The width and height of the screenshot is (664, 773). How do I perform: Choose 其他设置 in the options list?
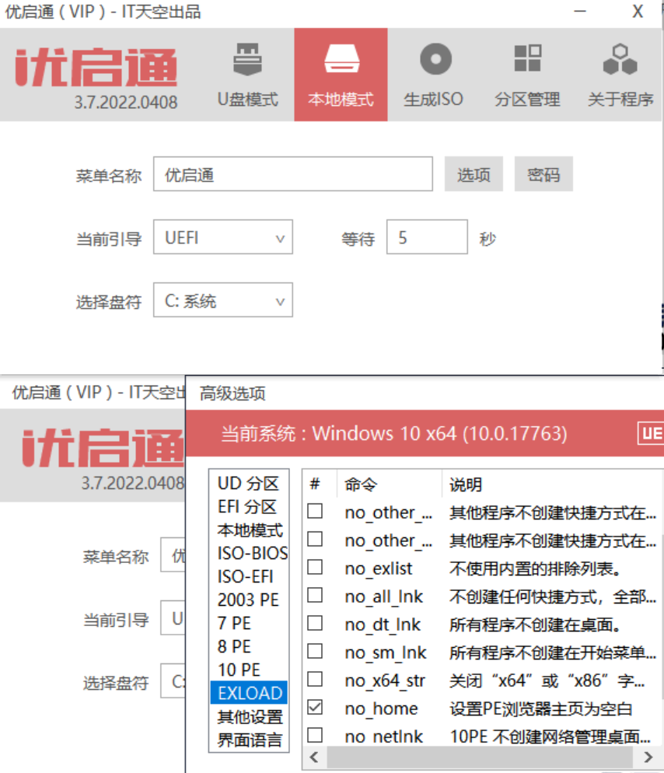(x=249, y=716)
